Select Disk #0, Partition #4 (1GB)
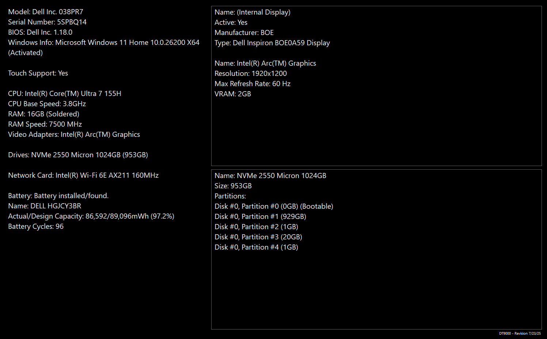The height and width of the screenshot is (339, 547). [x=256, y=247]
